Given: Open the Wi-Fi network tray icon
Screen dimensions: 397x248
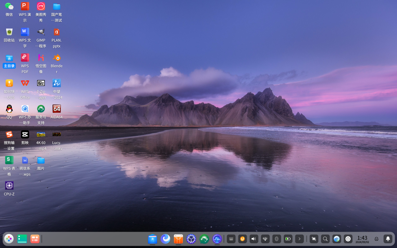Looking at the screenshot, I should (265, 239).
